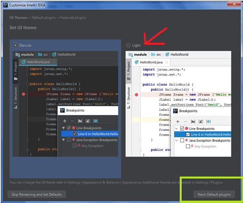
Task: Toggle Java Exception Breakpoints checkbox in Light preview
Action: pos(182,140)
